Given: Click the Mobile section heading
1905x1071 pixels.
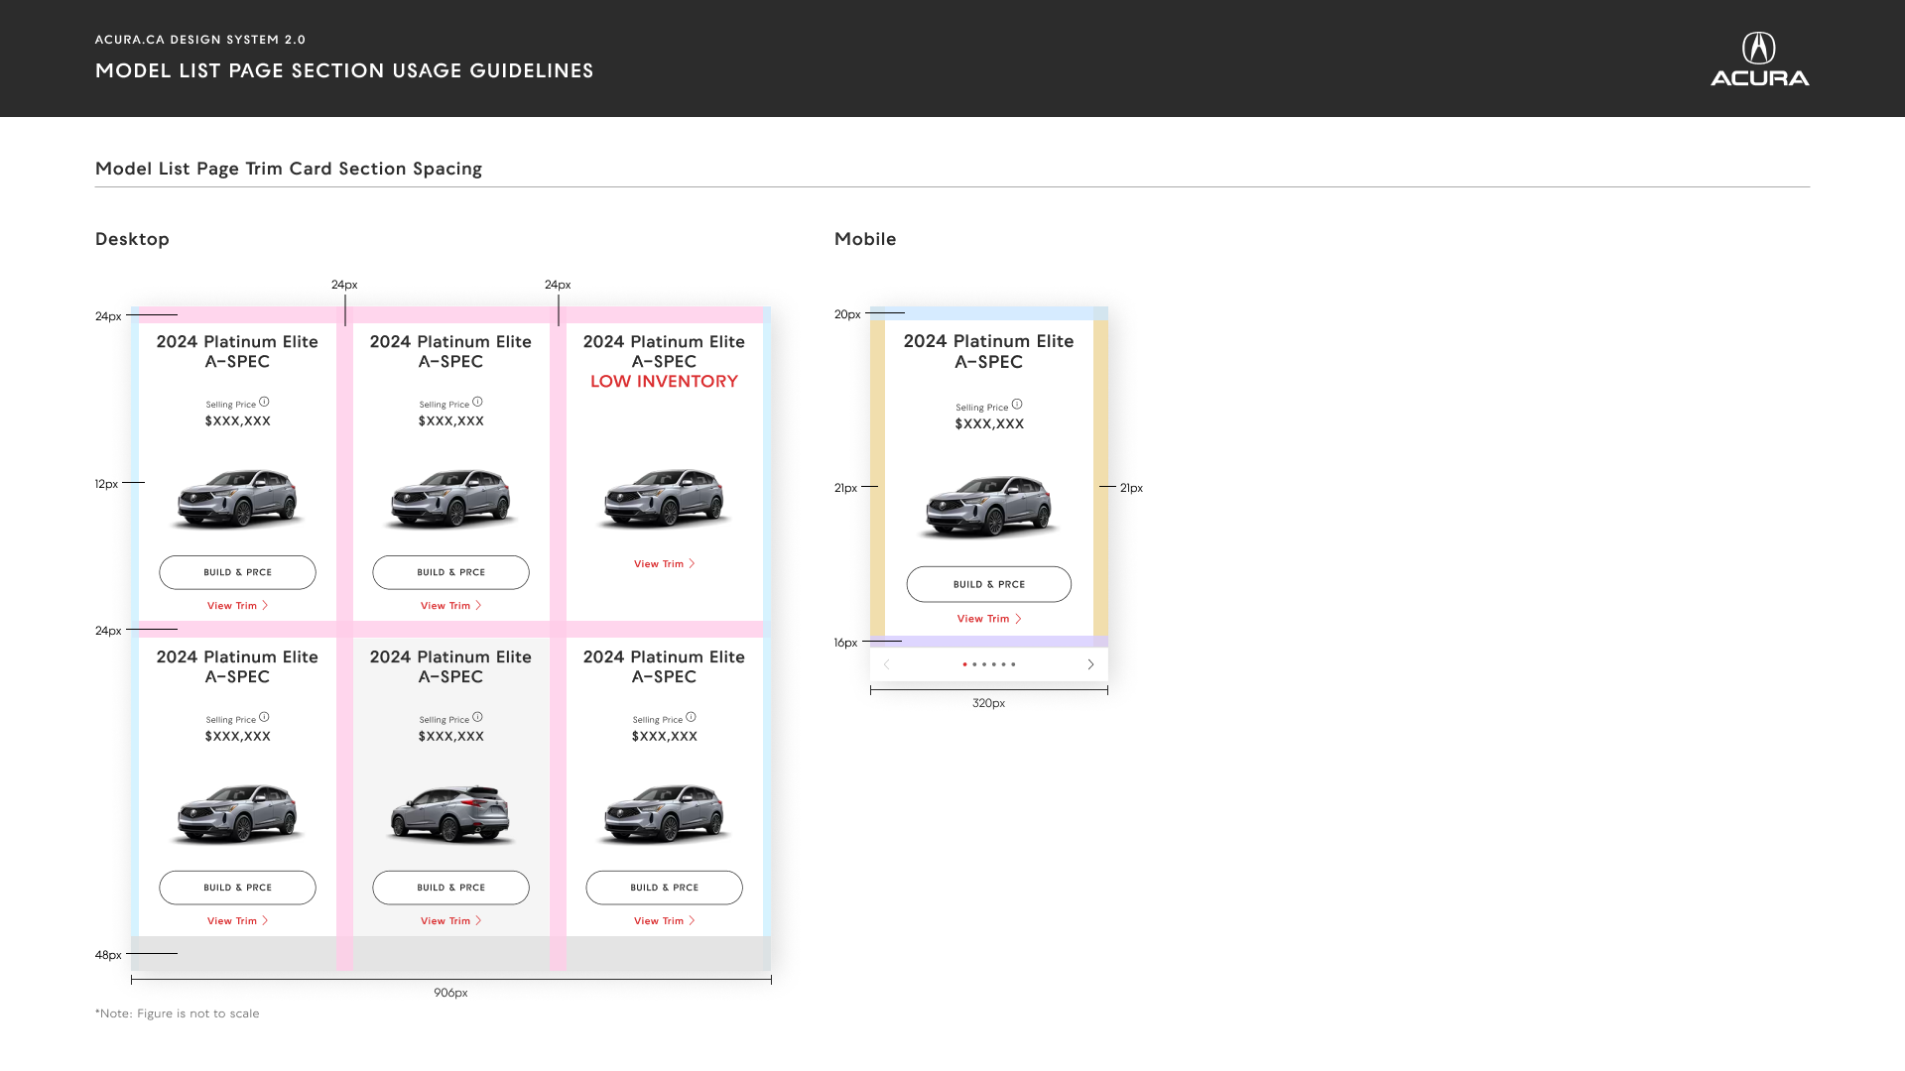Looking at the screenshot, I should (x=865, y=239).
